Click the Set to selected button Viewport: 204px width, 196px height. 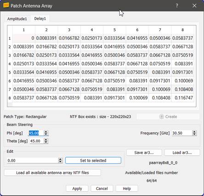click(x=93, y=160)
